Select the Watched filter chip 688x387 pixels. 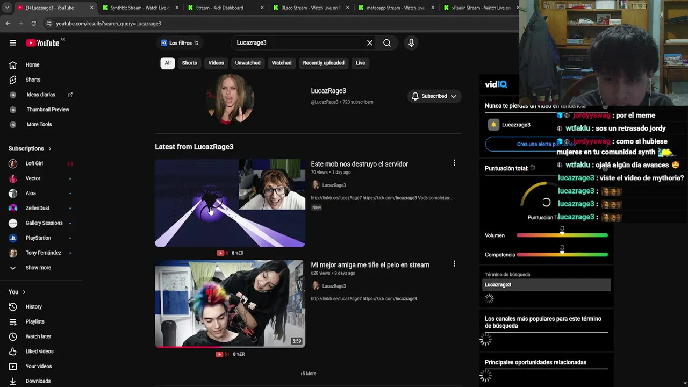pos(282,63)
